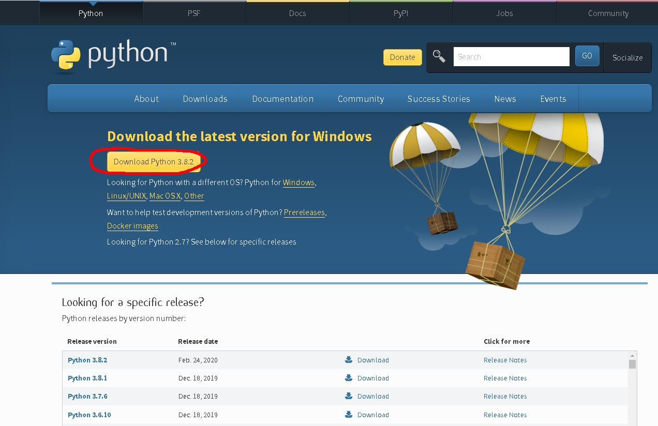This screenshot has width=658, height=426.
Task: Open Release Notes for Python 3.7.6
Action: [505, 396]
